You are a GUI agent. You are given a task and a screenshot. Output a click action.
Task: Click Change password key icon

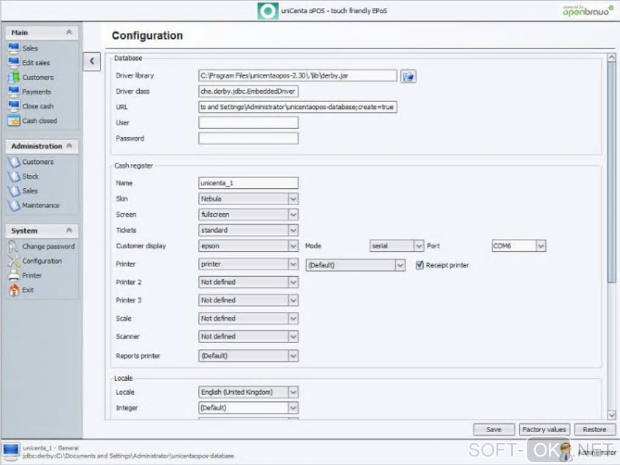click(x=13, y=246)
